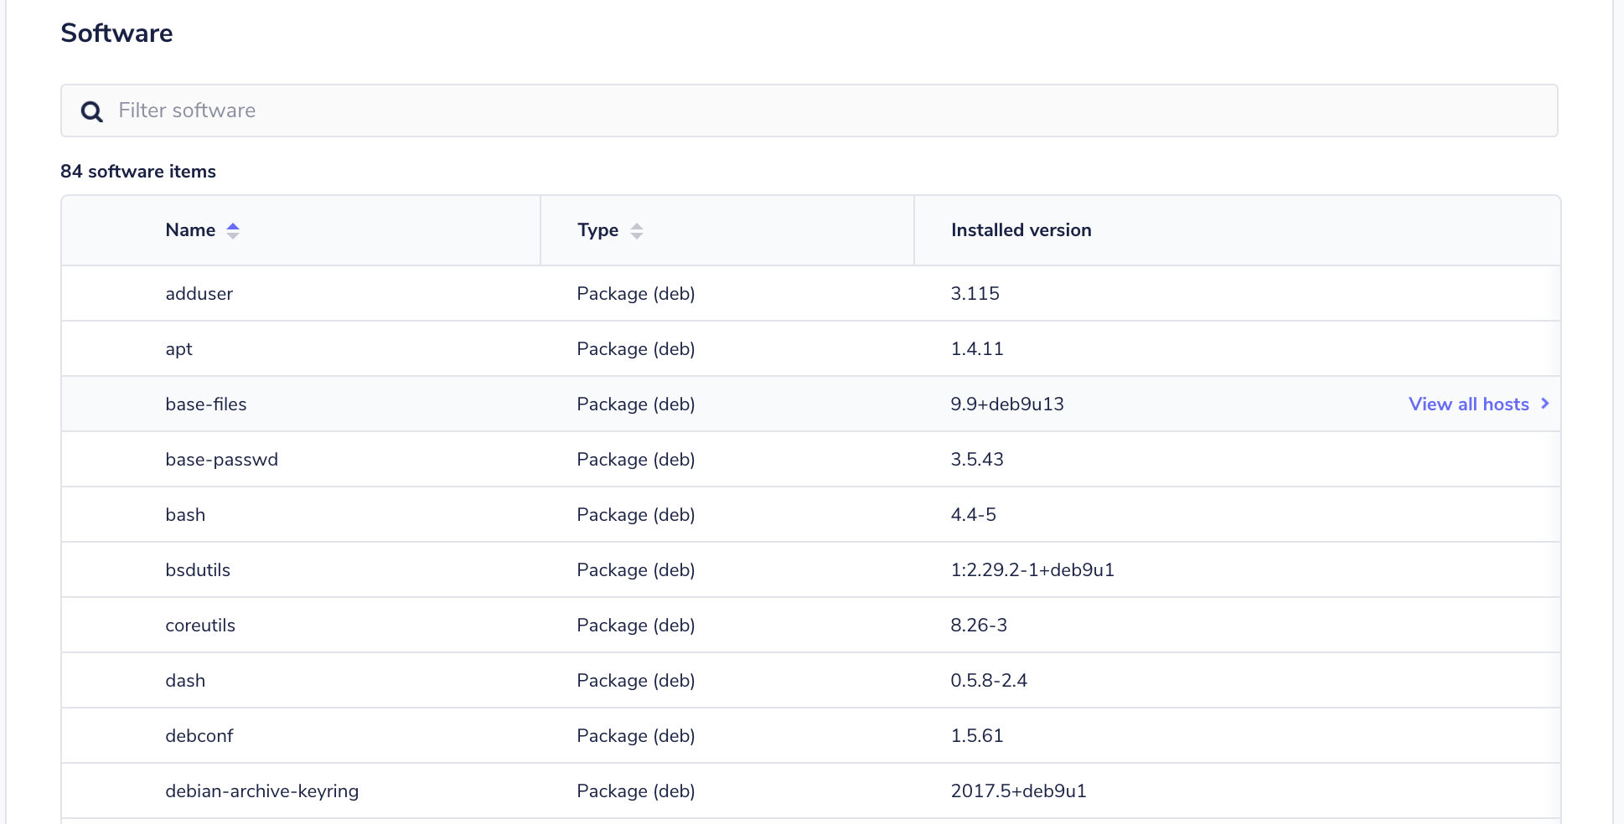The height and width of the screenshot is (824, 1624).
Task: Expand sorting options on the Name header
Action: 232,229
